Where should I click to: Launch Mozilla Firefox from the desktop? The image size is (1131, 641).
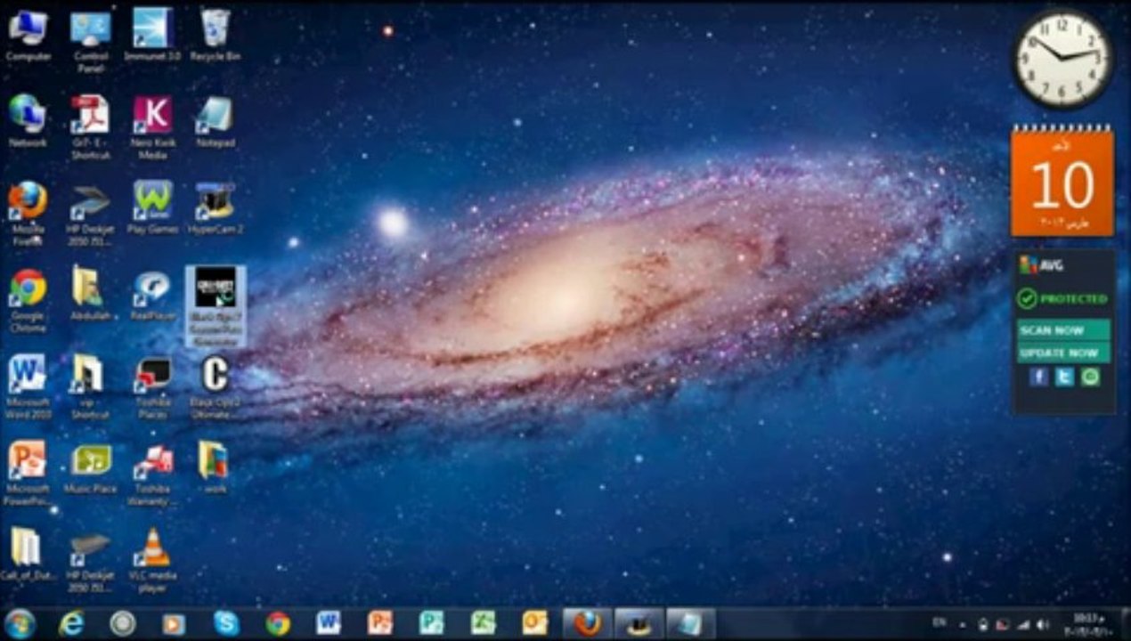coord(28,213)
